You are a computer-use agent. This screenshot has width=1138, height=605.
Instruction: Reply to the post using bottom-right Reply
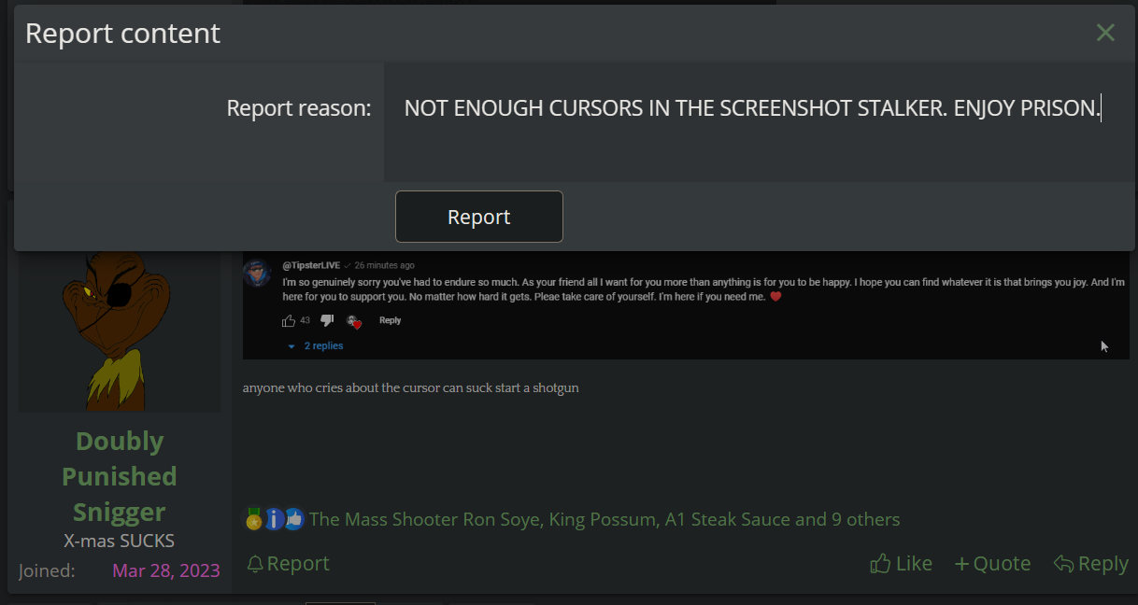click(1090, 564)
